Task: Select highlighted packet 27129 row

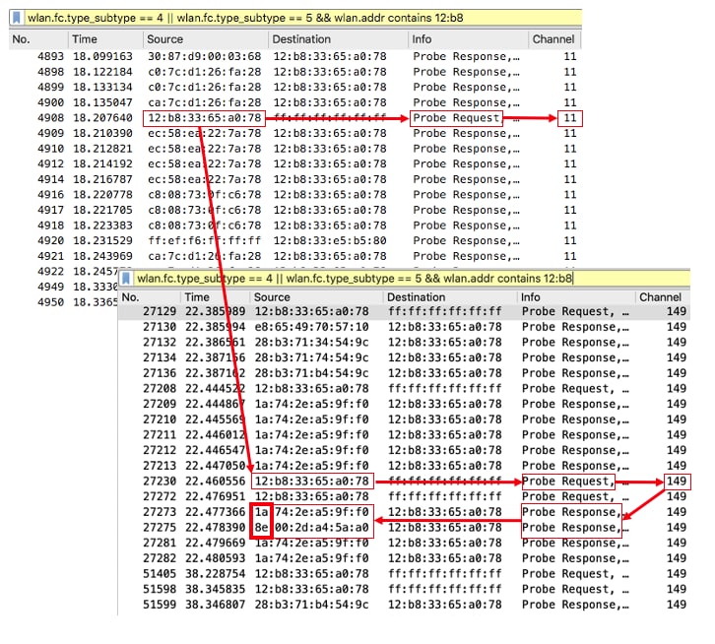Action: point(404,312)
